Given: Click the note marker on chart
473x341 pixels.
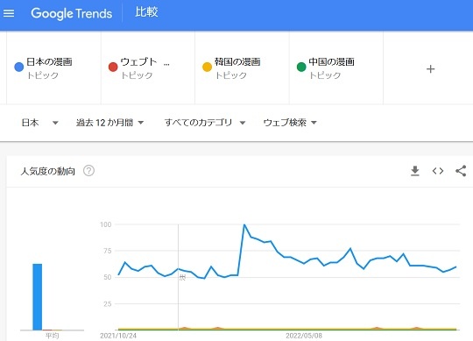Looking at the screenshot, I should point(182,277).
